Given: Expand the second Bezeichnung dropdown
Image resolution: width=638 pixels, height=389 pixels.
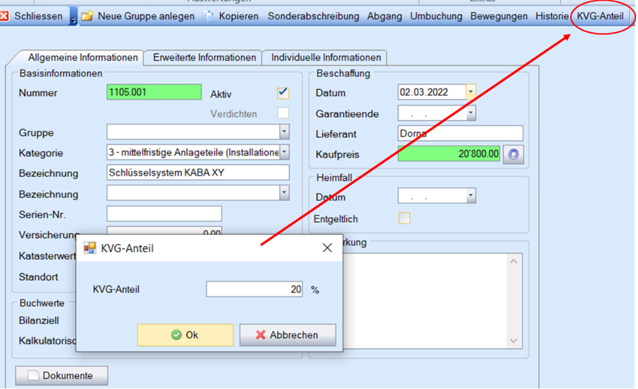Looking at the screenshot, I should [x=285, y=193].
